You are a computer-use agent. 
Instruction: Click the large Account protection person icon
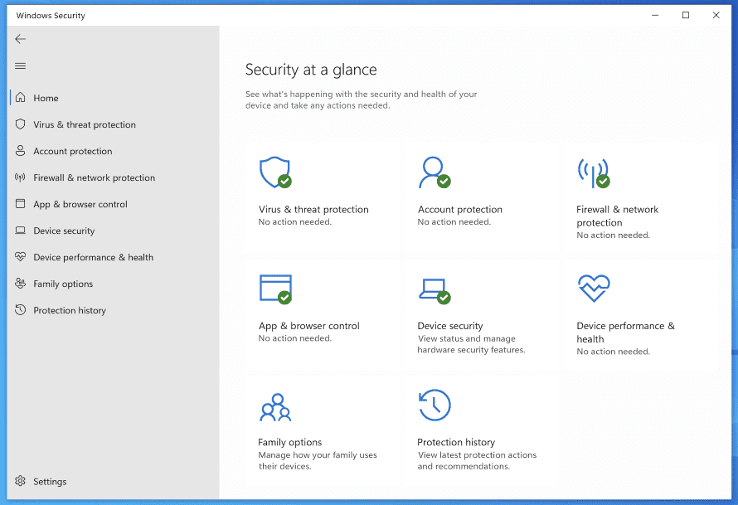coord(435,172)
